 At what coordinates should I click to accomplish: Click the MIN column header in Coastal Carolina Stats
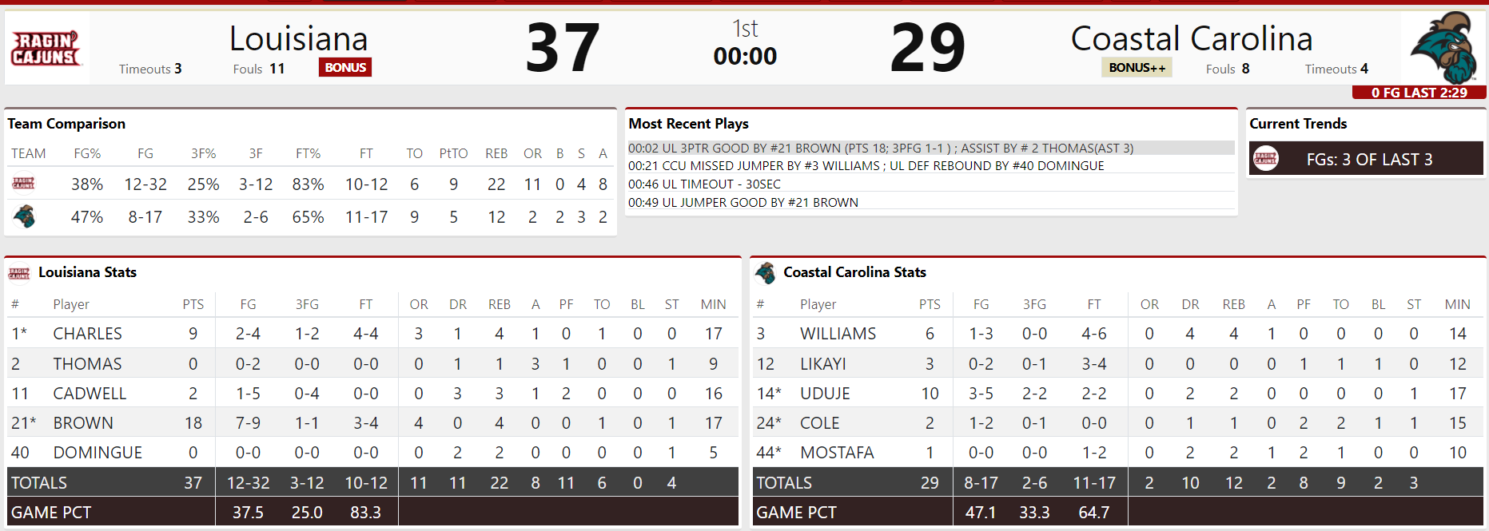click(x=1457, y=304)
